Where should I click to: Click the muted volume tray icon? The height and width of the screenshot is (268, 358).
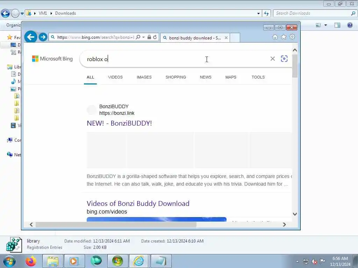point(314,261)
